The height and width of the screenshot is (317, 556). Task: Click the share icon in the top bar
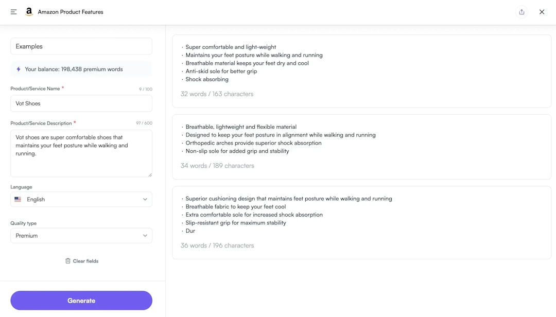click(x=522, y=12)
